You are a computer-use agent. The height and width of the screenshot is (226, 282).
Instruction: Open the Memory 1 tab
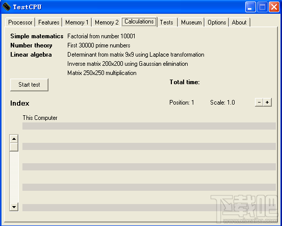[x=77, y=22]
